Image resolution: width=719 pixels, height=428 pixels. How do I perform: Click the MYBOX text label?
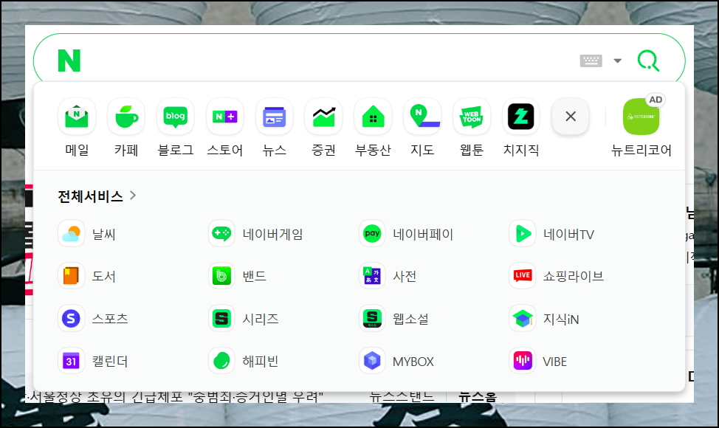413,362
